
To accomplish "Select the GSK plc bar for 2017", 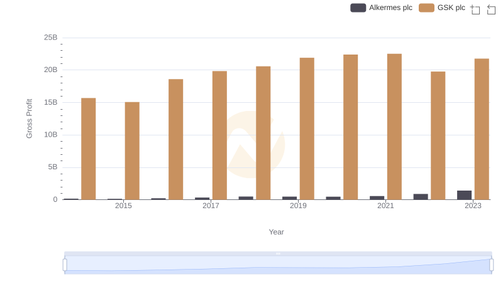I will (219, 135).
